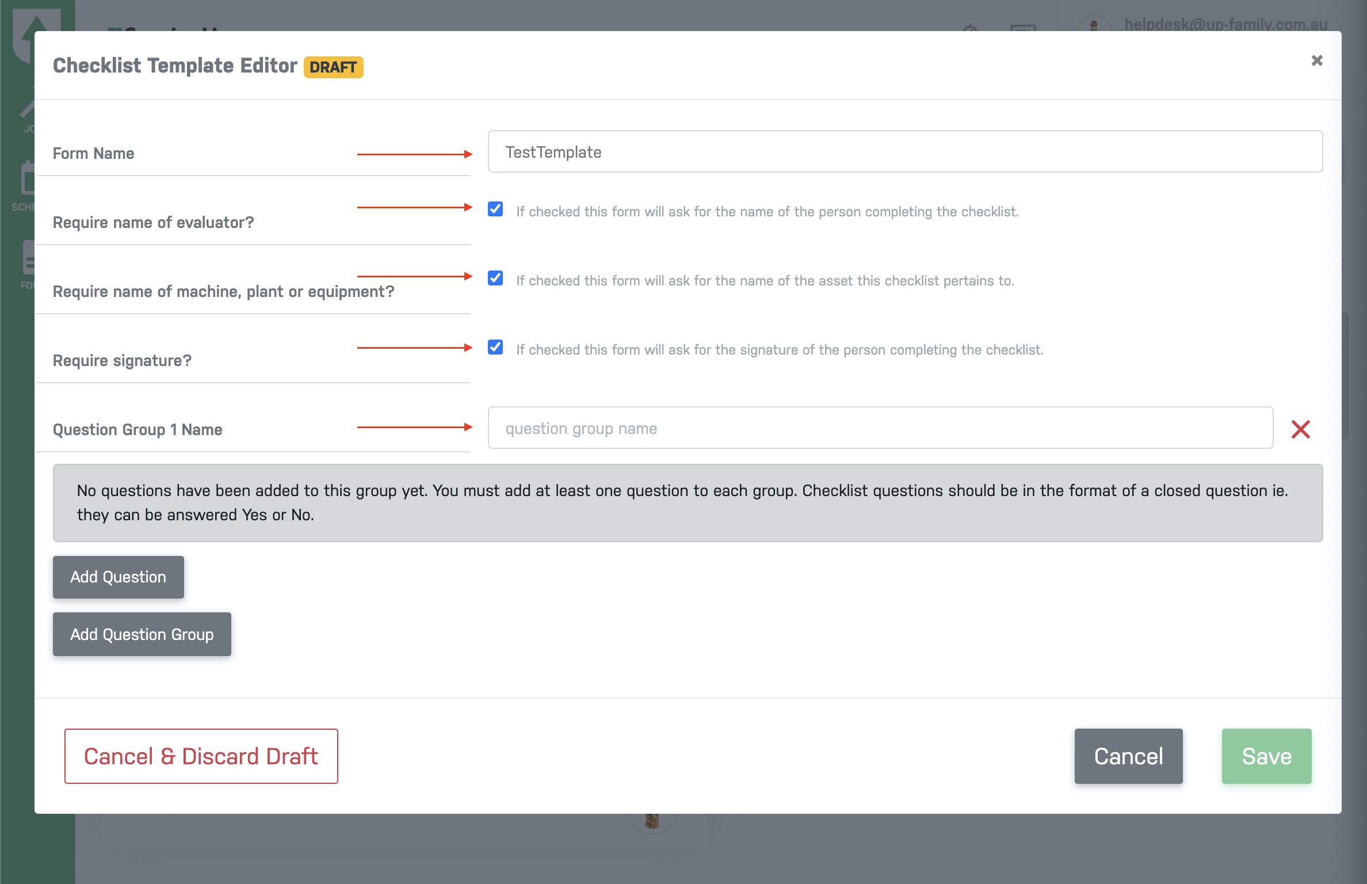Image resolution: width=1367 pixels, height=884 pixels.
Task: Click the user avatar beside helpdesk email
Action: click(x=1093, y=24)
